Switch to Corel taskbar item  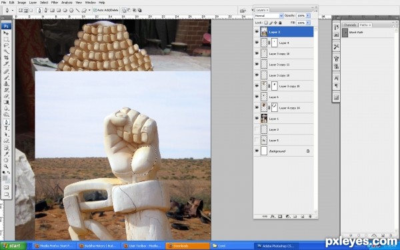[232, 246]
